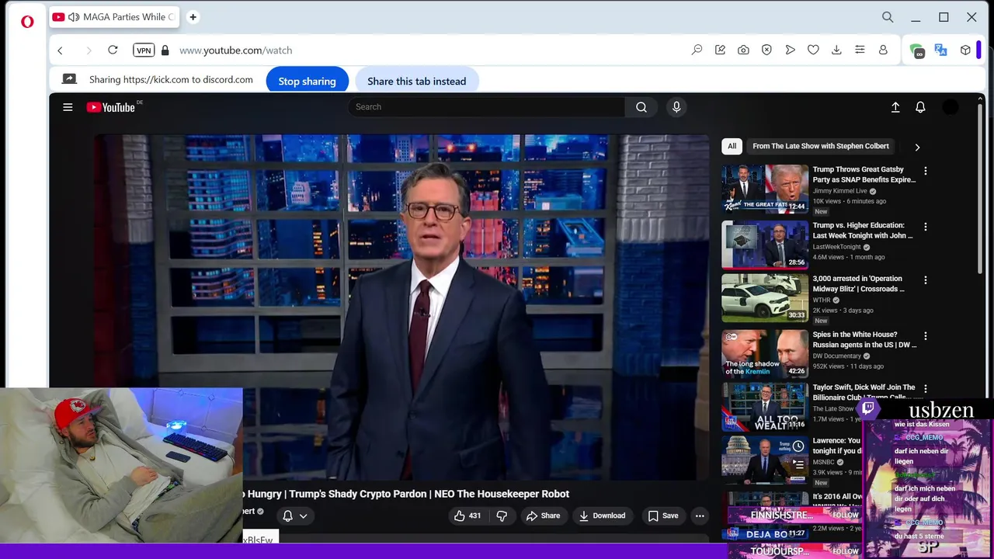Select the All filter chip
The width and height of the screenshot is (994, 559).
[732, 146]
